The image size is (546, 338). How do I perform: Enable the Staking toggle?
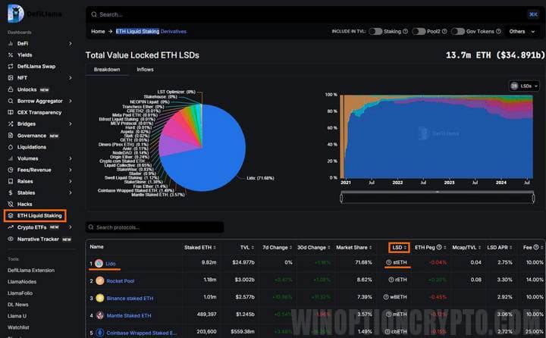(x=376, y=32)
